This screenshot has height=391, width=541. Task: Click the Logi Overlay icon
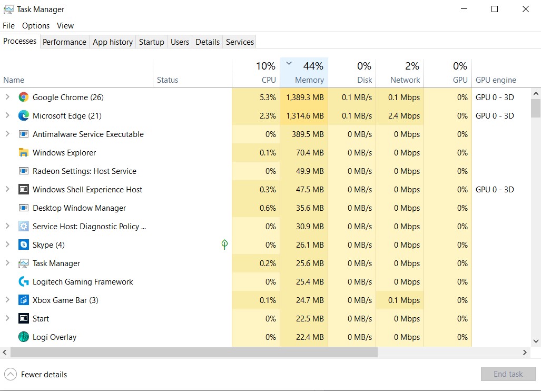click(x=24, y=337)
